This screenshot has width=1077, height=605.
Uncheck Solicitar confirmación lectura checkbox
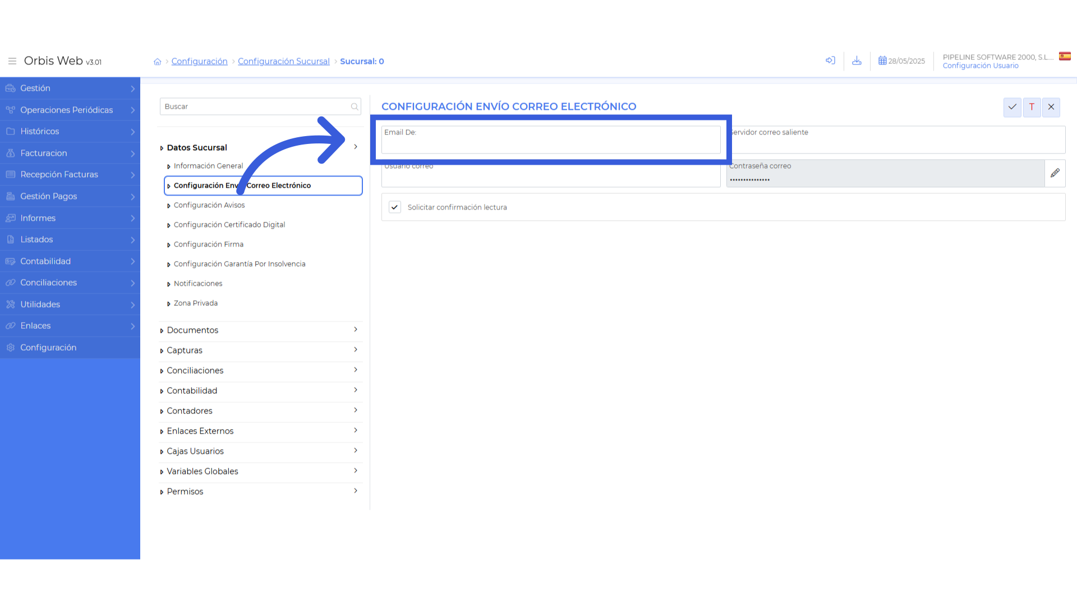pyautogui.click(x=395, y=207)
